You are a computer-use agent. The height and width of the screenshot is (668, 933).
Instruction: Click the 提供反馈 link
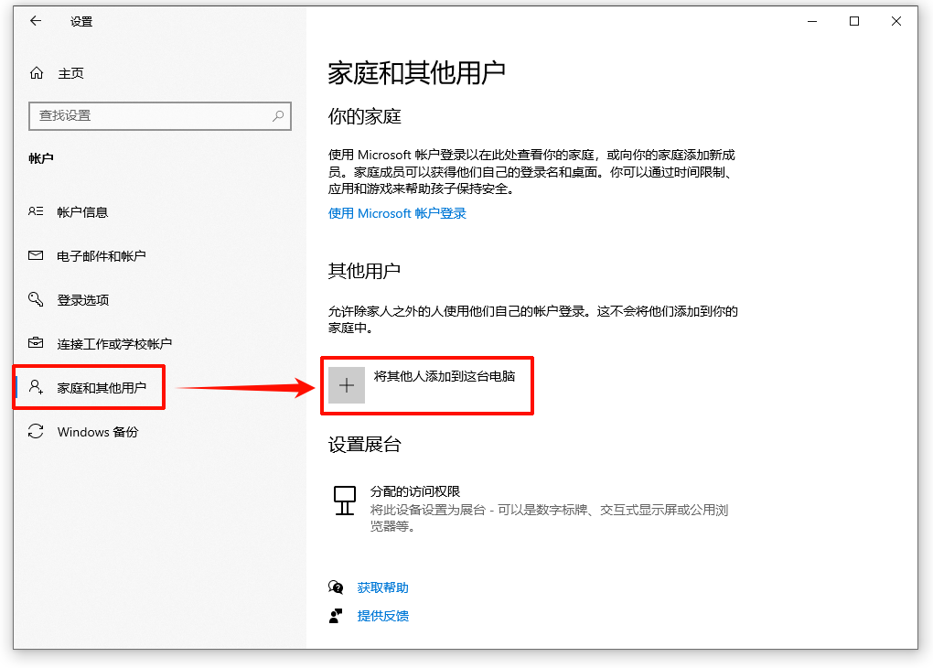click(383, 616)
